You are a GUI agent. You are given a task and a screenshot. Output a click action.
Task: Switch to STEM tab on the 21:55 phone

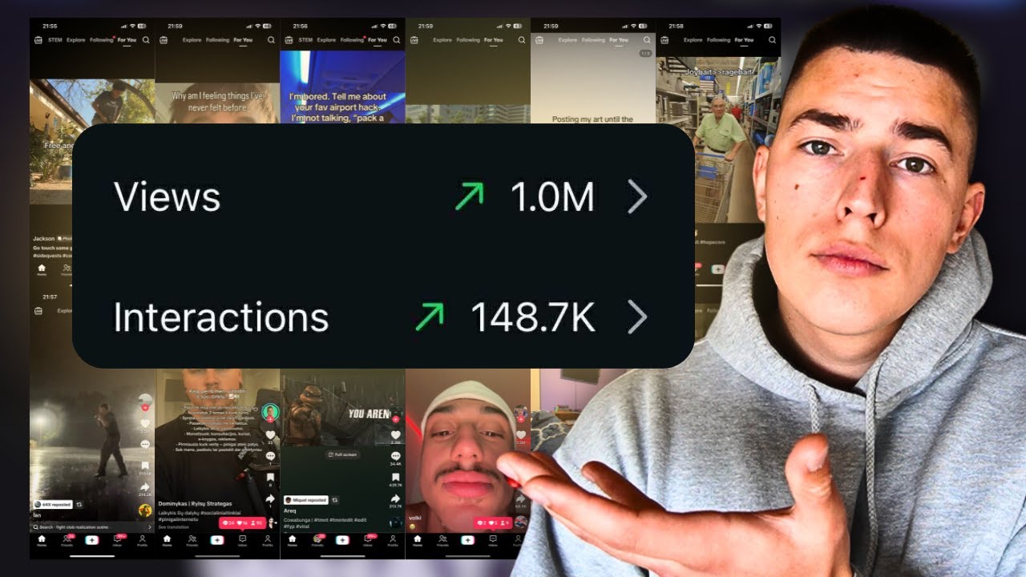pyautogui.click(x=55, y=39)
